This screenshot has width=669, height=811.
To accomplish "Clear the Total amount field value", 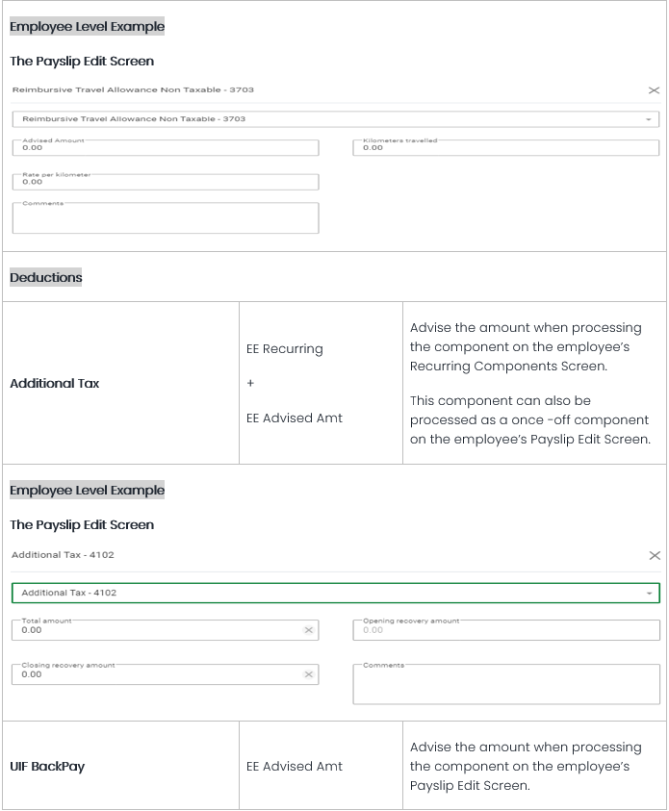I will (308, 630).
